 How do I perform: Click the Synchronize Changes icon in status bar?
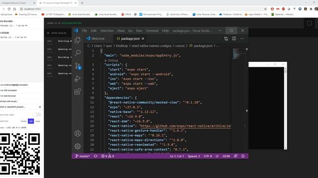click(95, 156)
